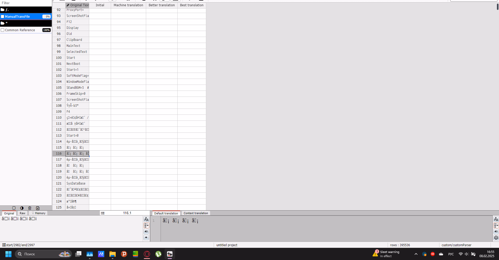Expand the root folder group in the file list

(26, 10)
